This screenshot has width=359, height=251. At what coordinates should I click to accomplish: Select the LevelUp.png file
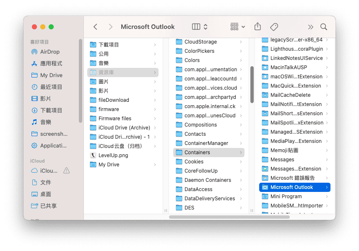point(123,155)
